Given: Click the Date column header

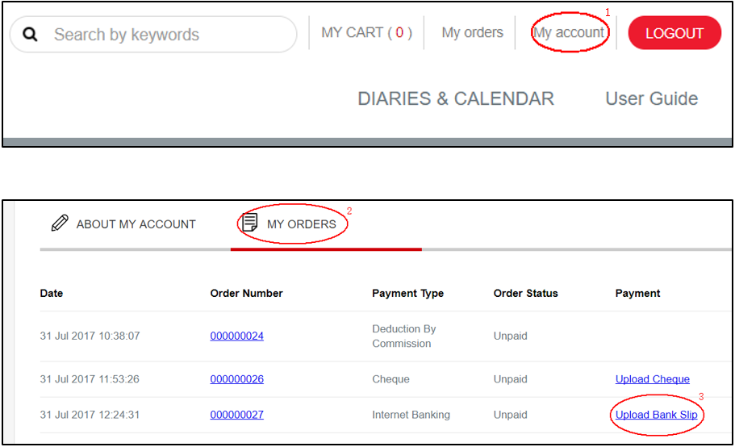Looking at the screenshot, I should click(x=52, y=293).
